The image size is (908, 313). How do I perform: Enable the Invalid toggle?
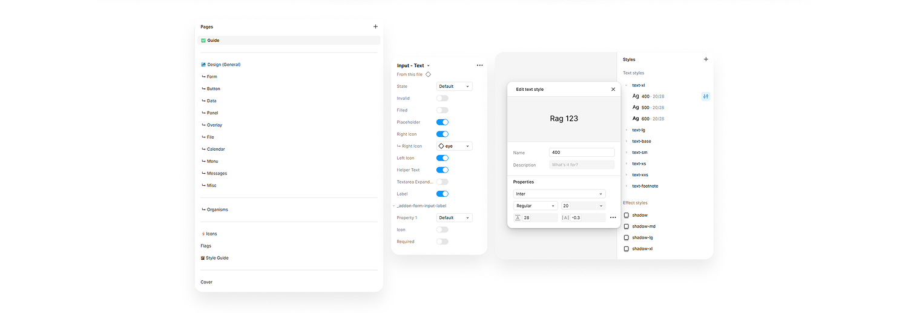pos(442,98)
